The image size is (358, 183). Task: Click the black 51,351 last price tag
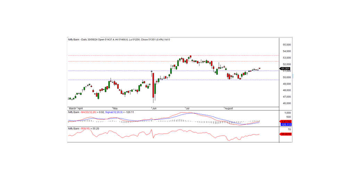click(285, 68)
